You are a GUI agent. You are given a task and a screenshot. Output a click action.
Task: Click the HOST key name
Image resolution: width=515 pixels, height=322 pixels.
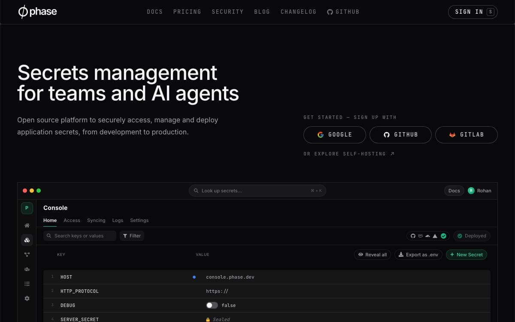click(x=66, y=277)
